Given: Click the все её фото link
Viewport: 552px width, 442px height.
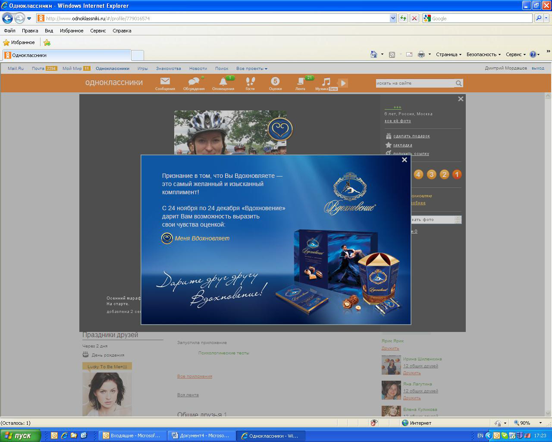Looking at the screenshot, I should pyautogui.click(x=398, y=121).
